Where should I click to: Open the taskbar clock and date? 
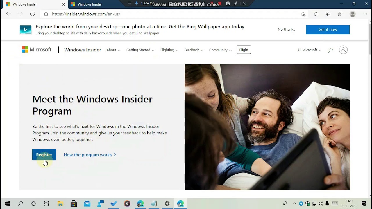349,203
